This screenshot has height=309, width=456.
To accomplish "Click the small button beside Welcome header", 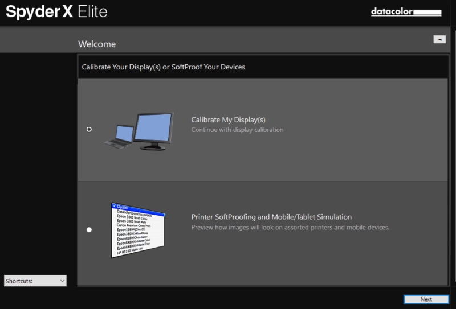I will point(439,39).
